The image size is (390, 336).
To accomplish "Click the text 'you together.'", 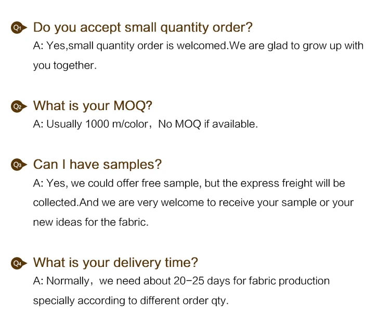I will coord(64,66).
